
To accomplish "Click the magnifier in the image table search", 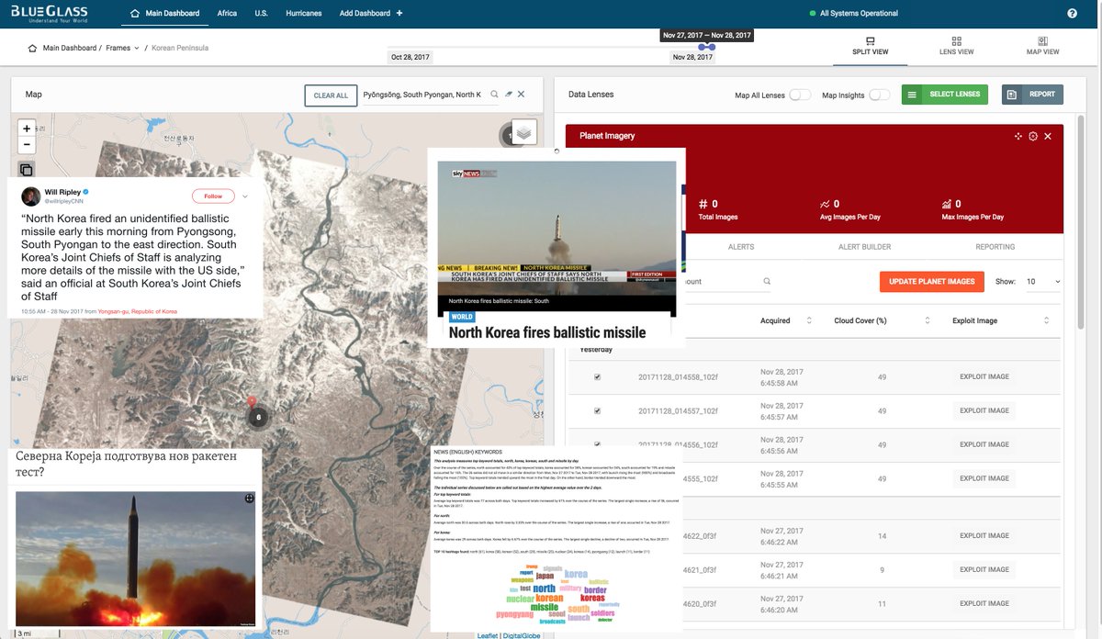I will pos(767,282).
